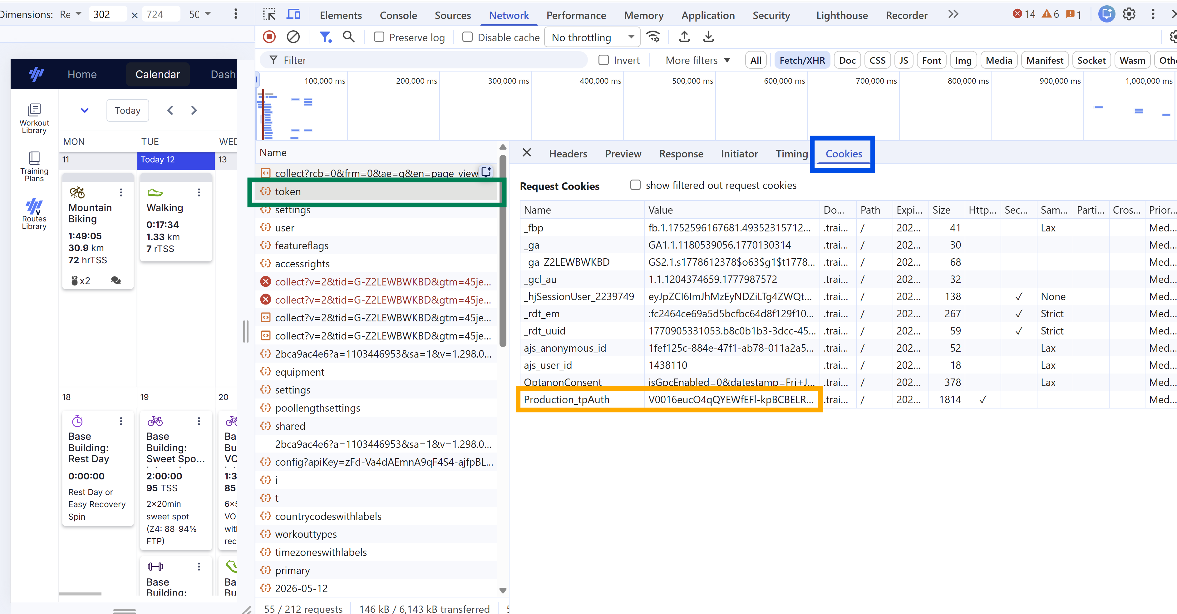1177x614 pixels.
Task: Open comments on Mountain Biking card
Action: 116,280
